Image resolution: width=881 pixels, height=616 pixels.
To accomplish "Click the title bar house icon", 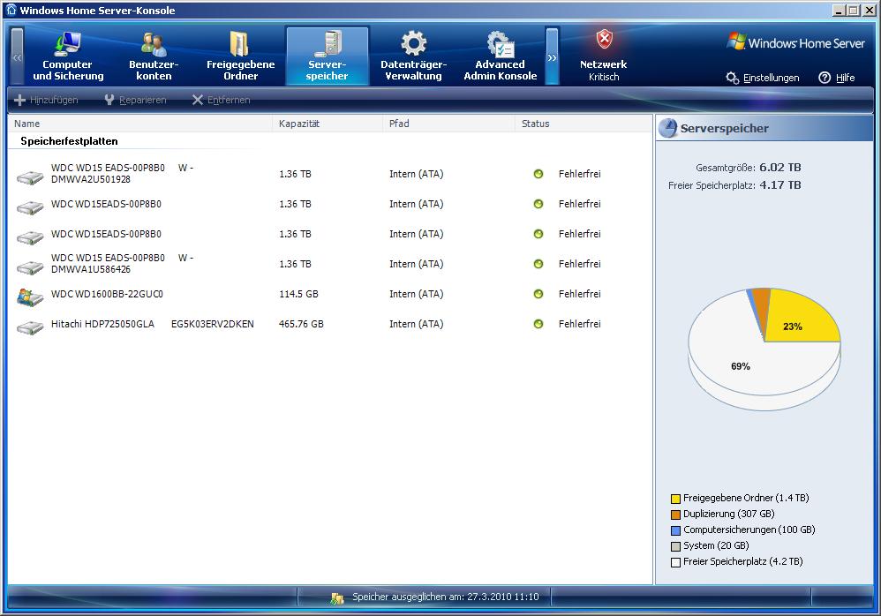I will coord(11,10).
